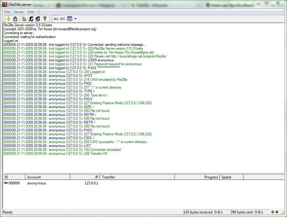The width and height of the screenshot is (287, 217).
Task: Click the send rate '0 B/s' after bytes sent
Action: (x=259, y=212)
